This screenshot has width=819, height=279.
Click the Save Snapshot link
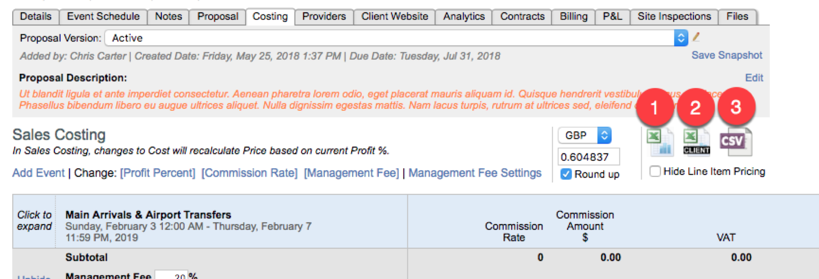click(x=727, y=55)
